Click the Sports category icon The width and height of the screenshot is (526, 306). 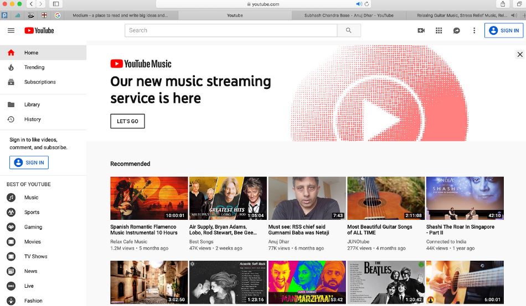11,212
